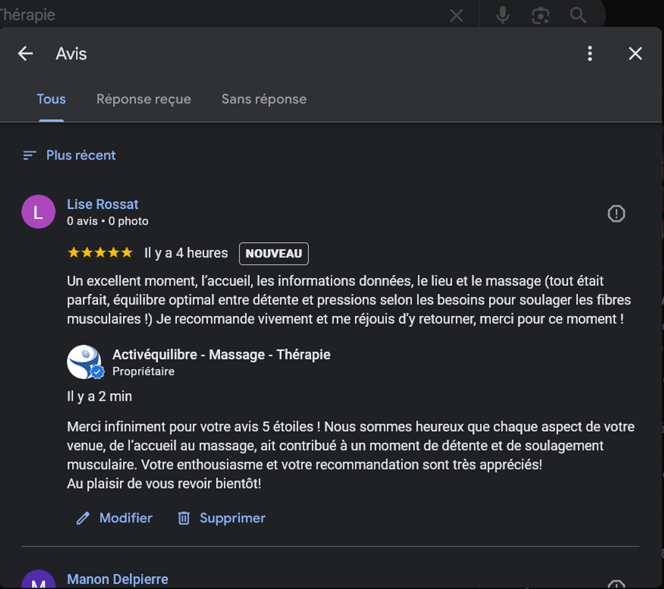Viewport: 664px width, 589px height.
Task: Click the trash icon to delete reply
Action: [x=184, y=518]
